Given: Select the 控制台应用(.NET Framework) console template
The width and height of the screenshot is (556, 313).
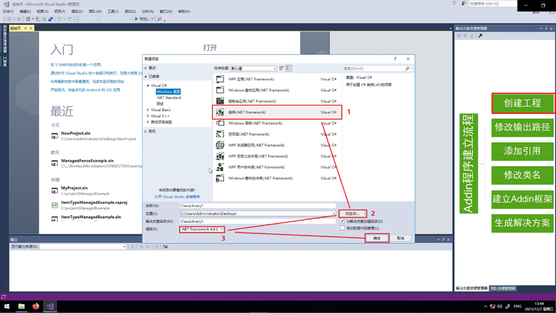Looking at the screenshot, I should coord(277,101).
